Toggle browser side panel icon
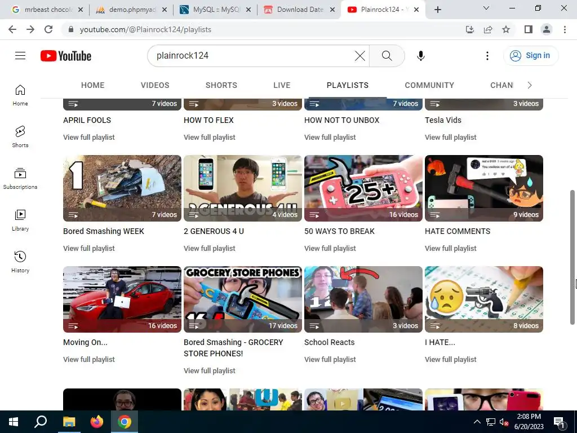 click(529, 29)
